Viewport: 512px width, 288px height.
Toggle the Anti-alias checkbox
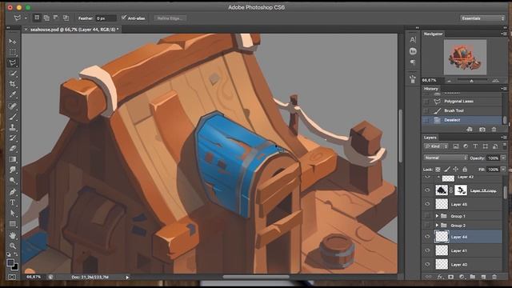pyautogui.click(x=124, y=18)
